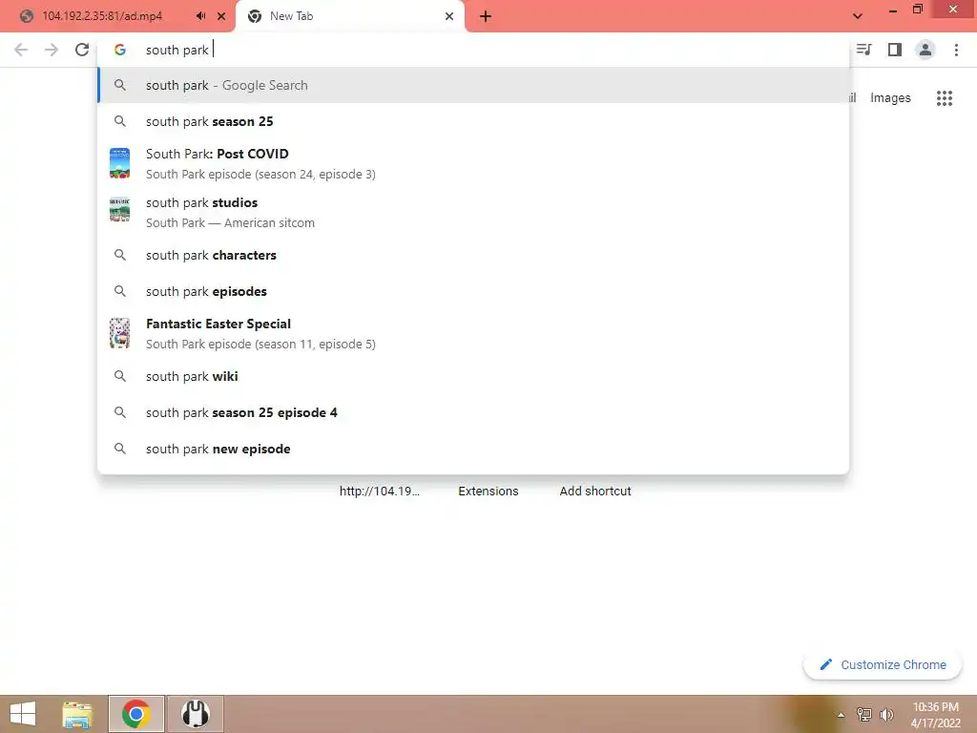
Task: Open the Windows Start menu
Action: point(23,714)
